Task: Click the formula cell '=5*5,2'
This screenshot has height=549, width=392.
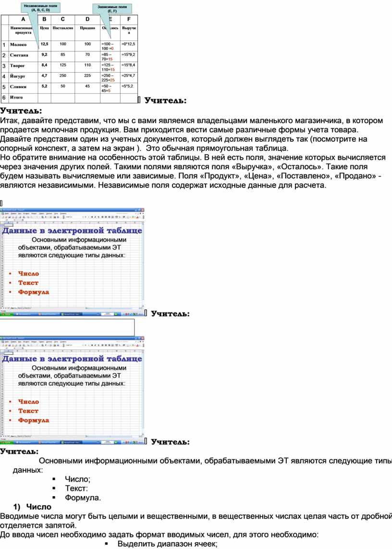Action: pyautogui.click(x=129, y=88)
